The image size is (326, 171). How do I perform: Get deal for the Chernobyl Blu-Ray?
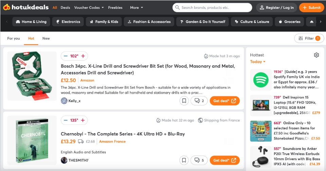(225, 160)
